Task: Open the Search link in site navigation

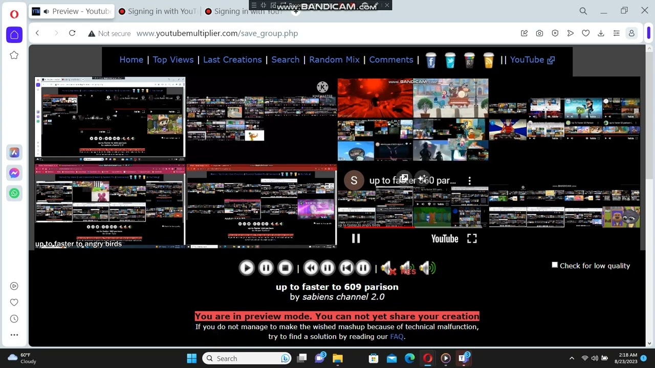Action: click(286, 60)
